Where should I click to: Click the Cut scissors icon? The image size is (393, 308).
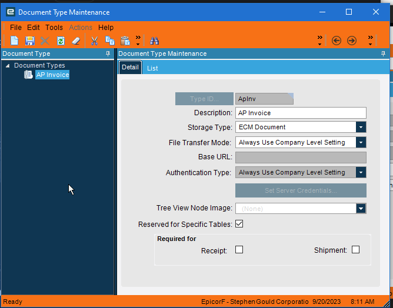[x=95, y=41]
